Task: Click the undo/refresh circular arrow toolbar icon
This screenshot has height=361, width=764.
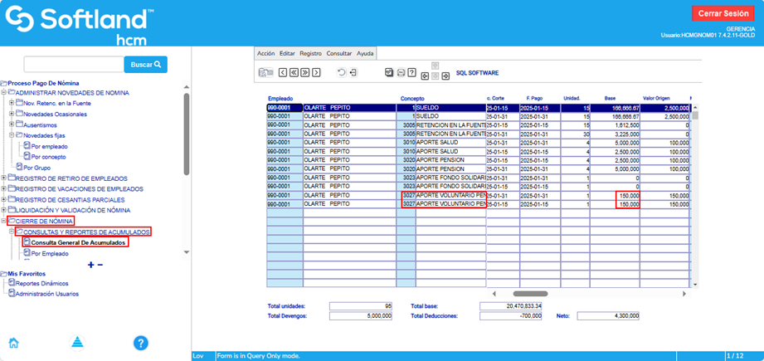Action: 341,73
